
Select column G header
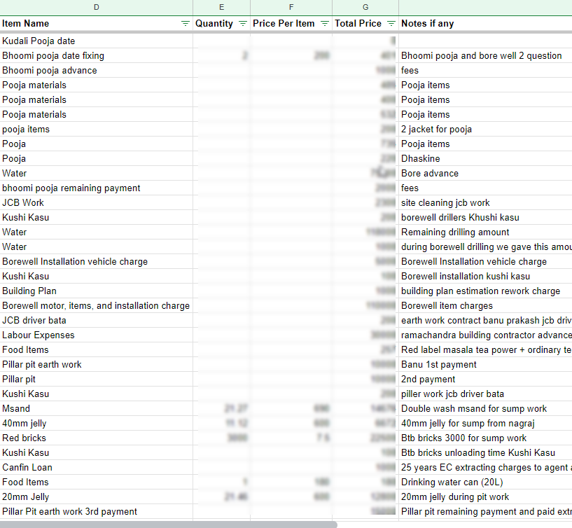(365, 7)
